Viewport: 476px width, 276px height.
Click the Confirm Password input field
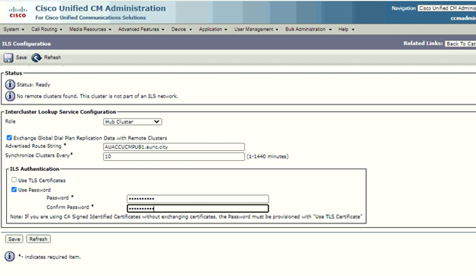(198, 208)
